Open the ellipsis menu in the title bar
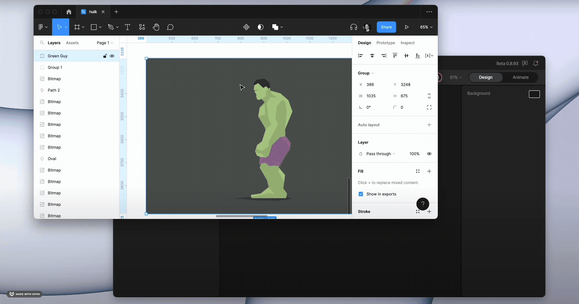 tap(429, 12)
